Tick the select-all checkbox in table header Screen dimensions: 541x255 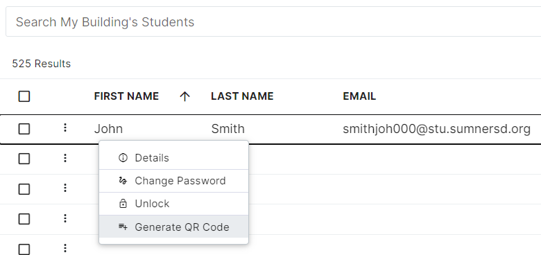click(x=24, y=96)
